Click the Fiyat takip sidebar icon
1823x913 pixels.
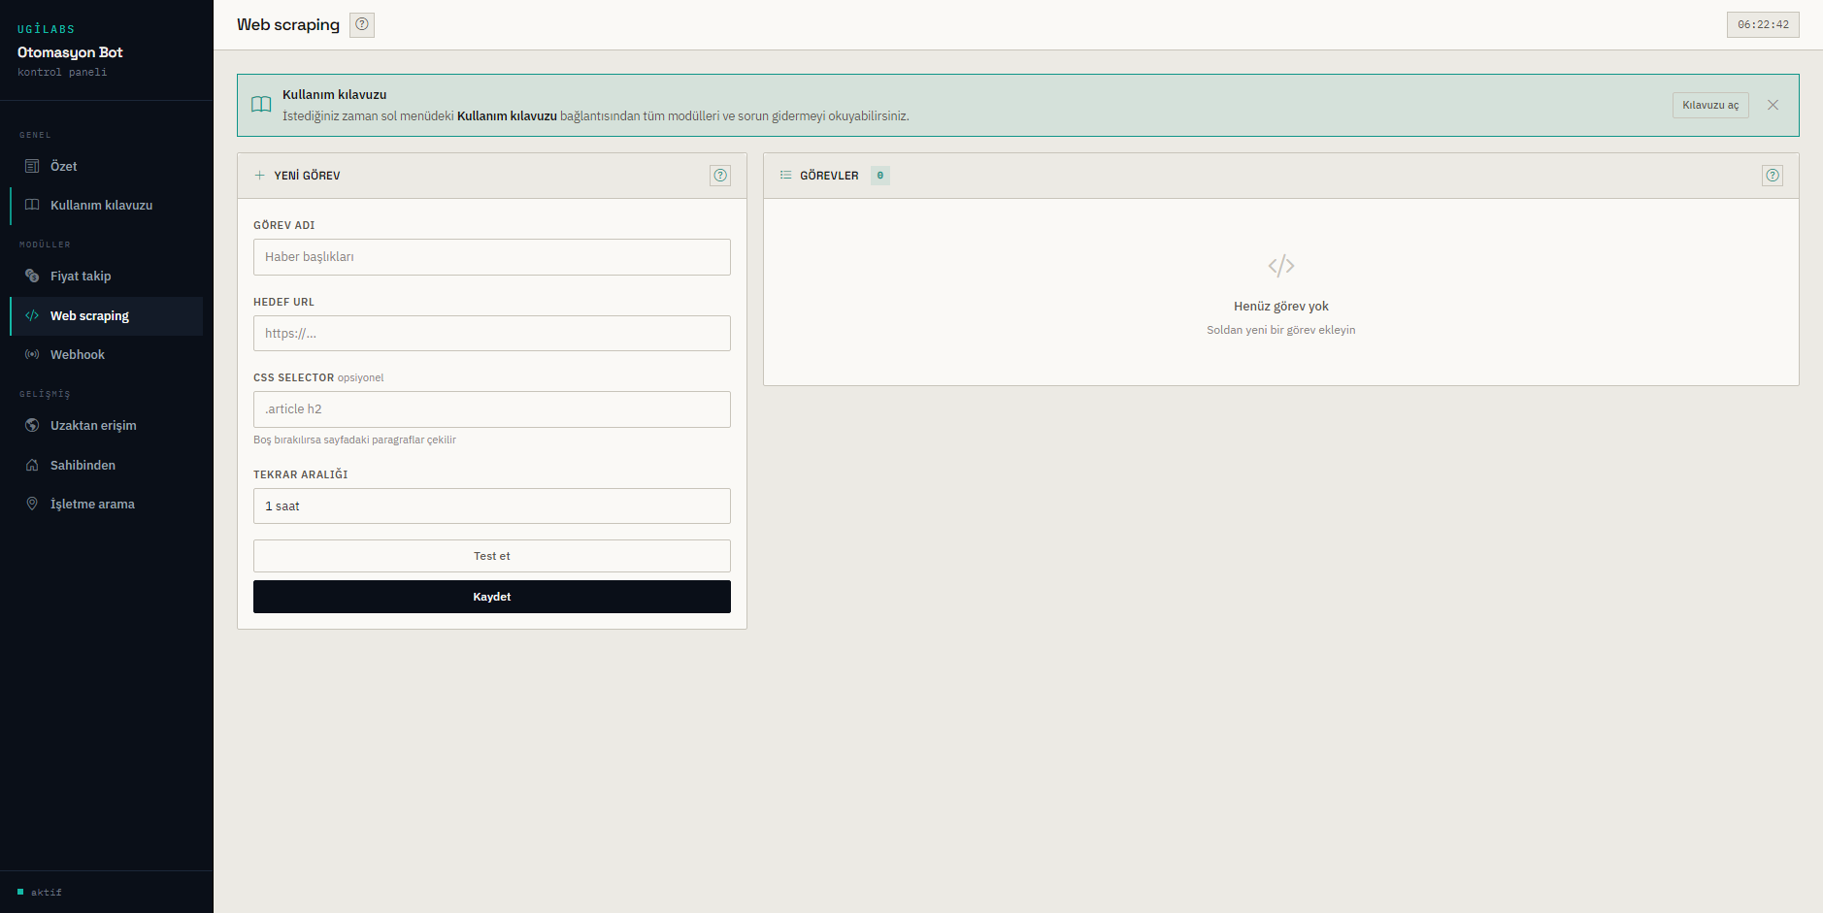(32, 276)
